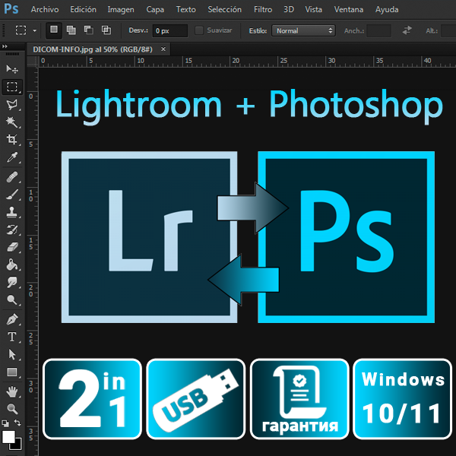Click the Desv. feather input field
The width and height of the screenshot is (456, 456).
point(169,30)
